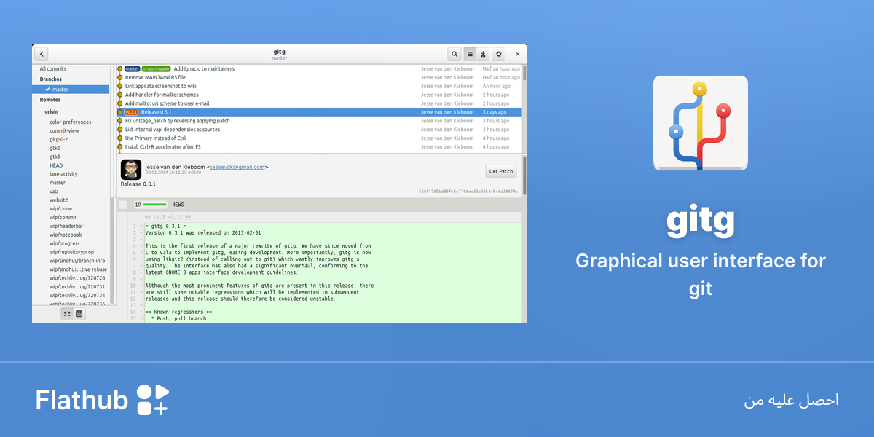Viewport: 874px width, 437px height.
Task: Click the commit SHA hash text
Action: [x=468, y=192]
